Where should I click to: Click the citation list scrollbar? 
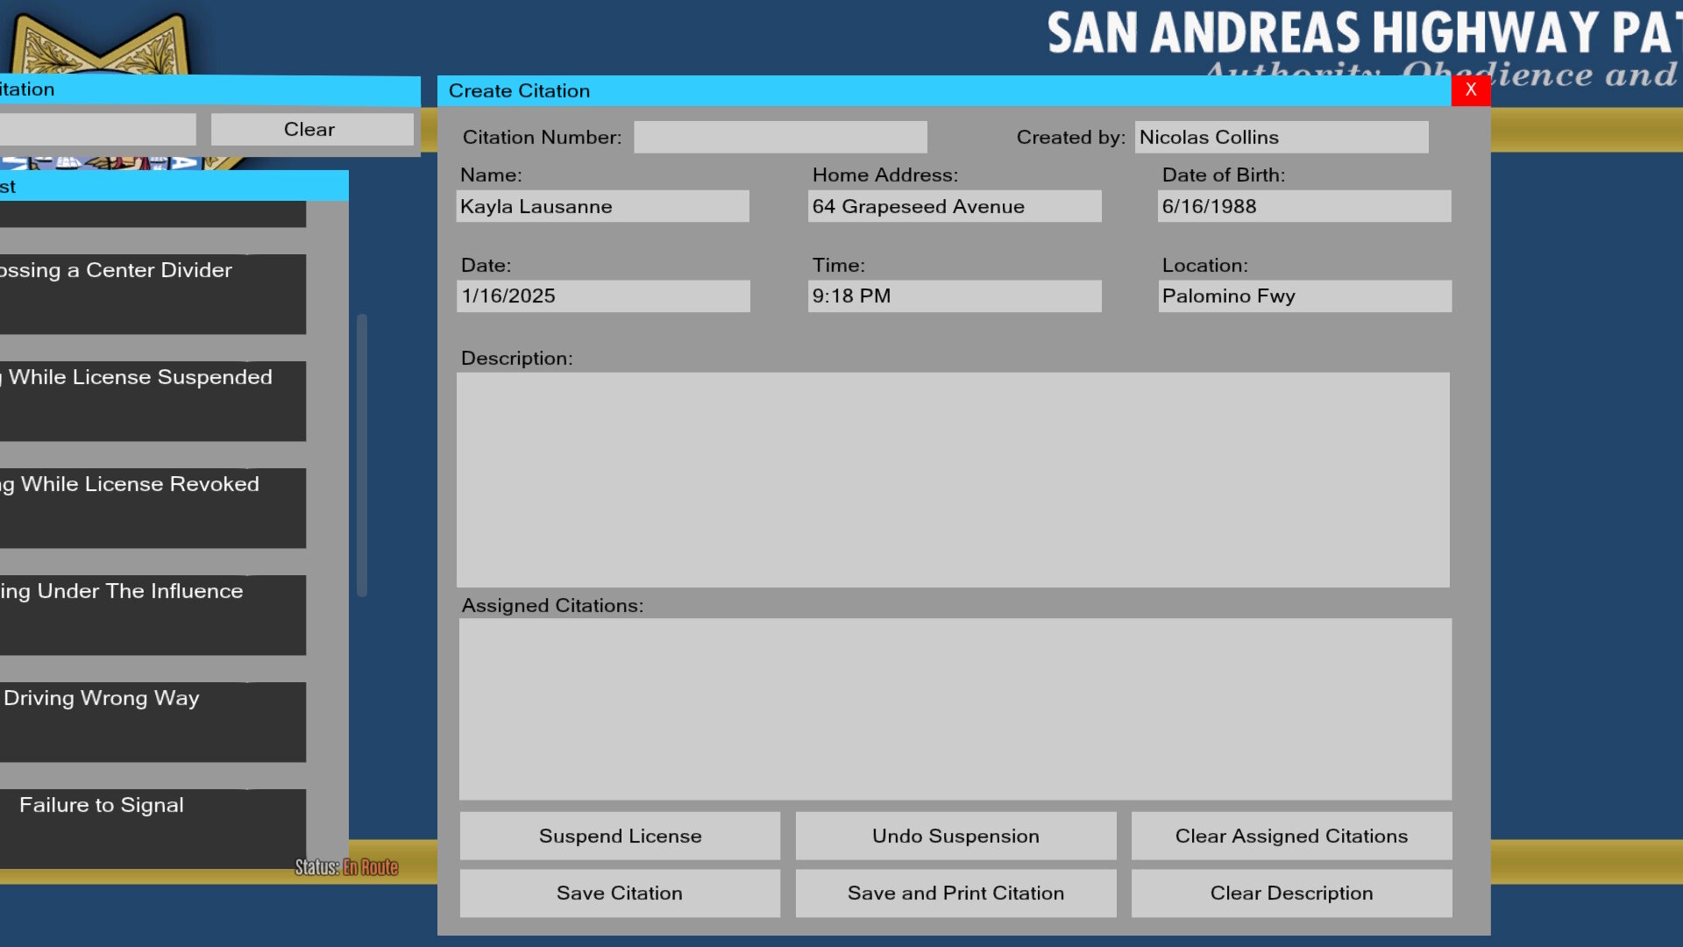(x=362, y=455)
